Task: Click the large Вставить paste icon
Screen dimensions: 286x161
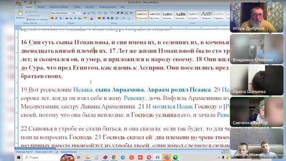Action: point(20,13)
